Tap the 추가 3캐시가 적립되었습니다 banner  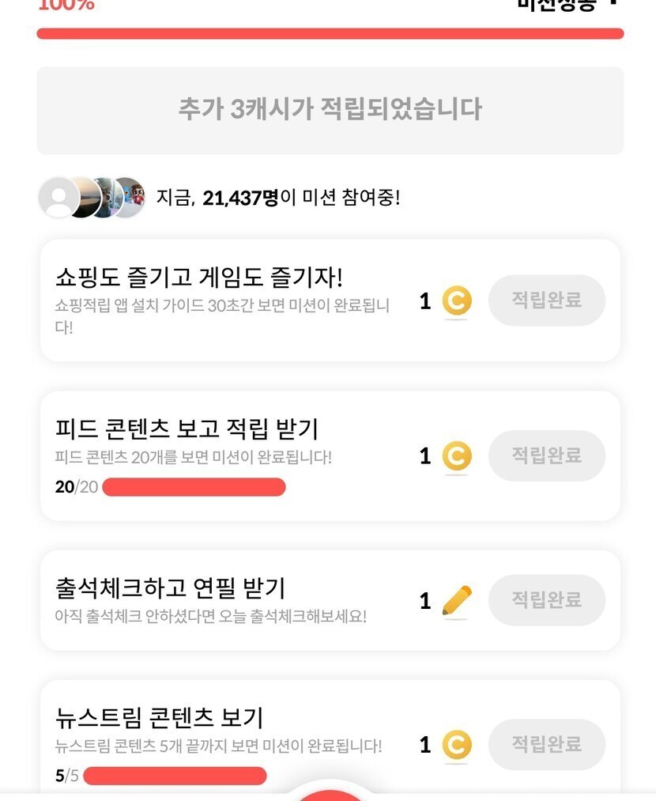click(x=330, y=110)
